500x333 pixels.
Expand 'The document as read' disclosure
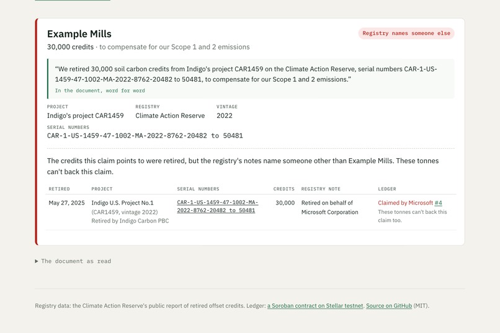click(x=73, y=261)
